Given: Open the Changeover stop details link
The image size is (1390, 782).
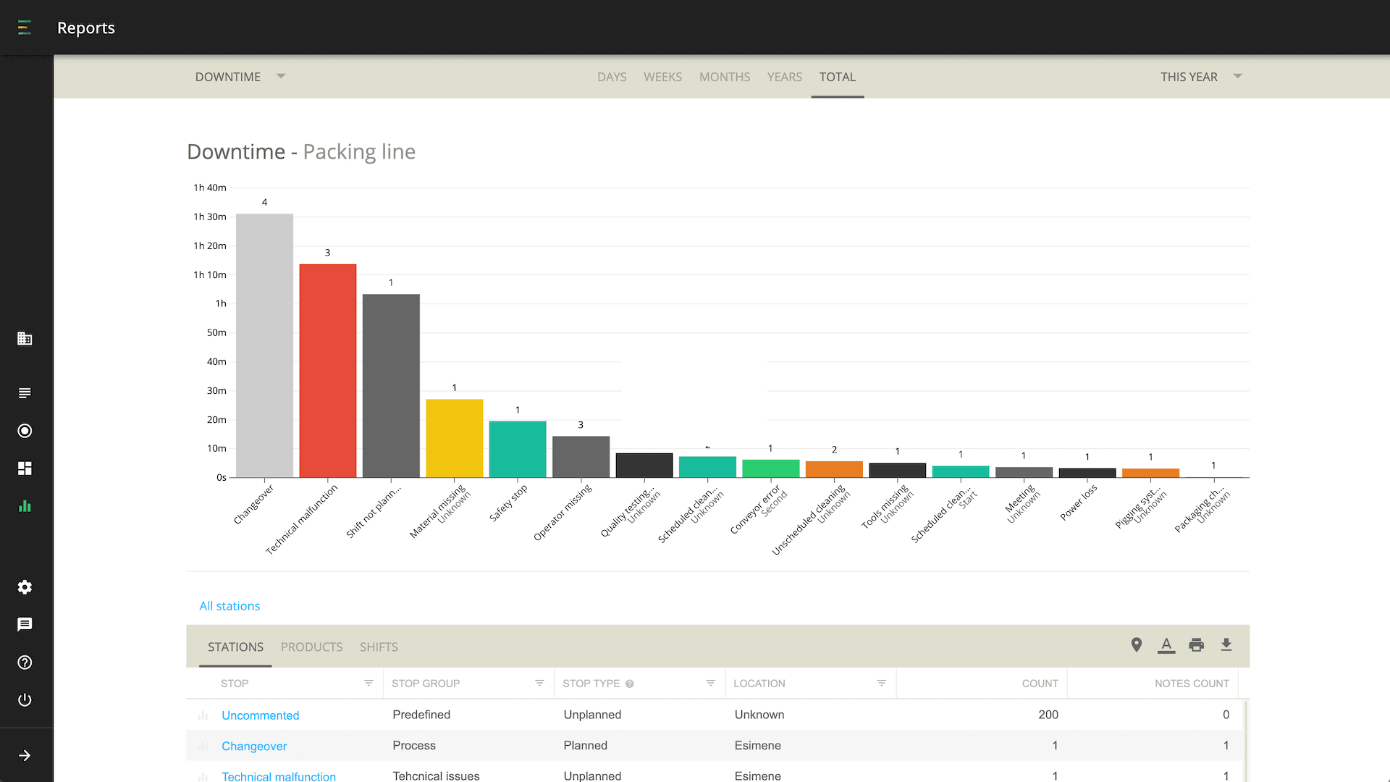Looking at the screenshot, I should pos(254,746).
